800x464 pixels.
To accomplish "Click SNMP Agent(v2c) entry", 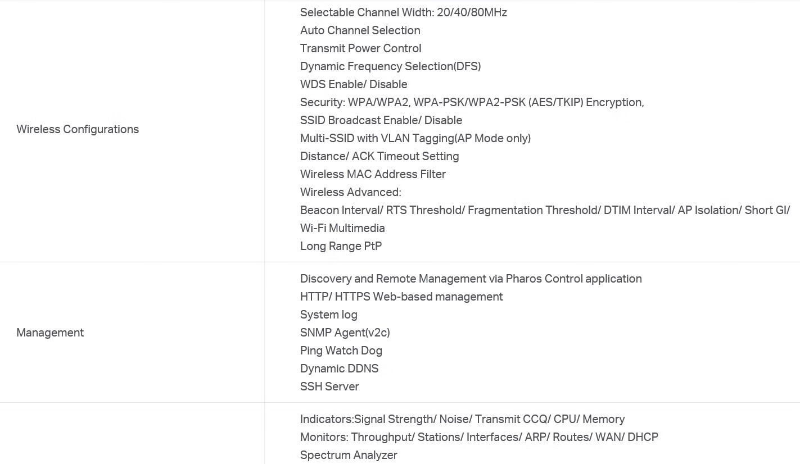I will (x=345, y=333).
